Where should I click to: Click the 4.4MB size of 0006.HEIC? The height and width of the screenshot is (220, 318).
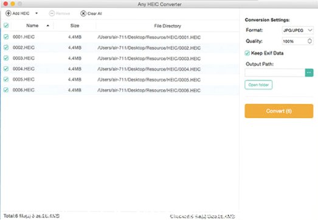click(x=75, y=90)
